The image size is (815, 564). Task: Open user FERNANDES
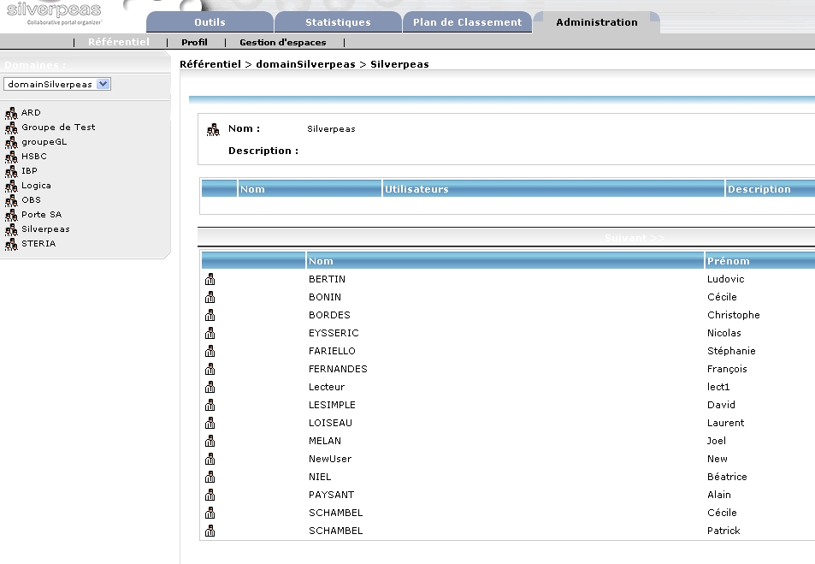[338, 369]
